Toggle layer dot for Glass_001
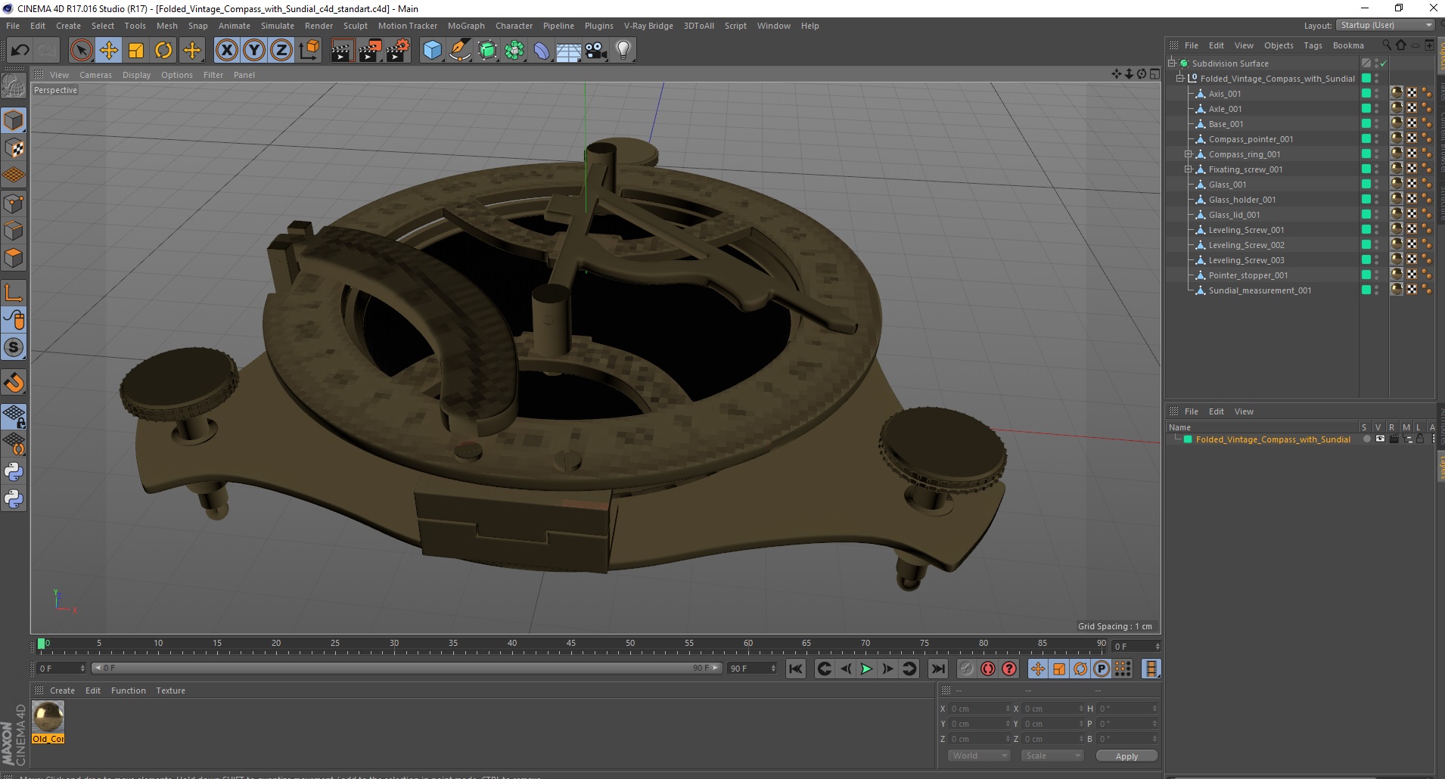The width and height of the screenshot is (1445, 779). pos(1366,184)
